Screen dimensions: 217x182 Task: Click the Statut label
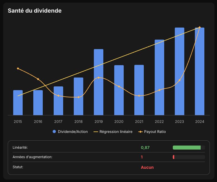(x=18, y=167)
